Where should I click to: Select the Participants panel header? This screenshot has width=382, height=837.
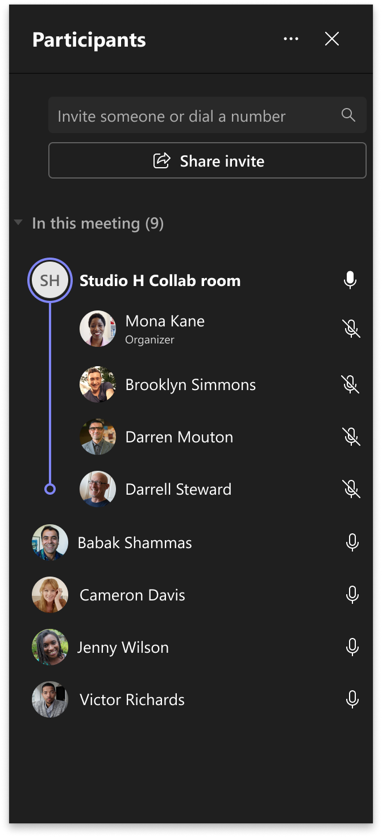point(89,40)
